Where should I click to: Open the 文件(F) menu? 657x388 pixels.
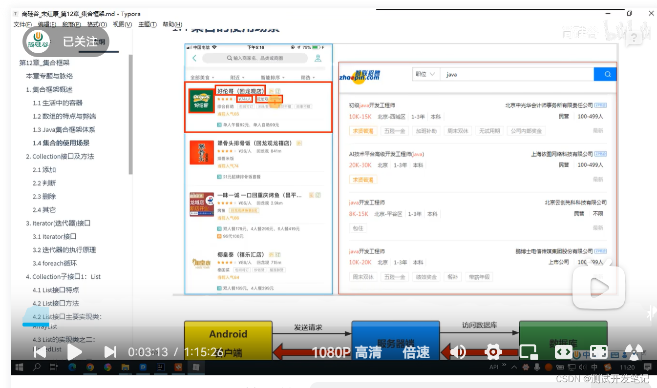pos(22,24)
